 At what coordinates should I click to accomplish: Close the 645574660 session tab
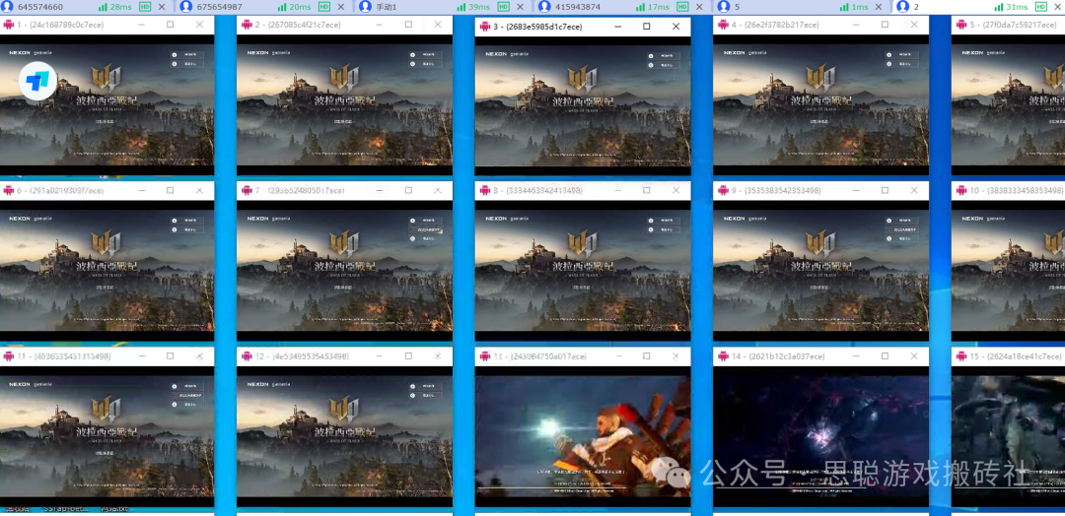point(163,7)
